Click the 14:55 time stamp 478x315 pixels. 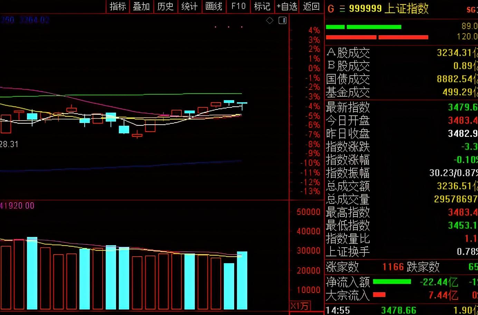click(338, 310)
